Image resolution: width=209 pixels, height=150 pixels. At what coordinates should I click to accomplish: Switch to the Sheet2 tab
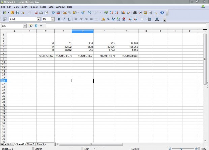(31, 144)
